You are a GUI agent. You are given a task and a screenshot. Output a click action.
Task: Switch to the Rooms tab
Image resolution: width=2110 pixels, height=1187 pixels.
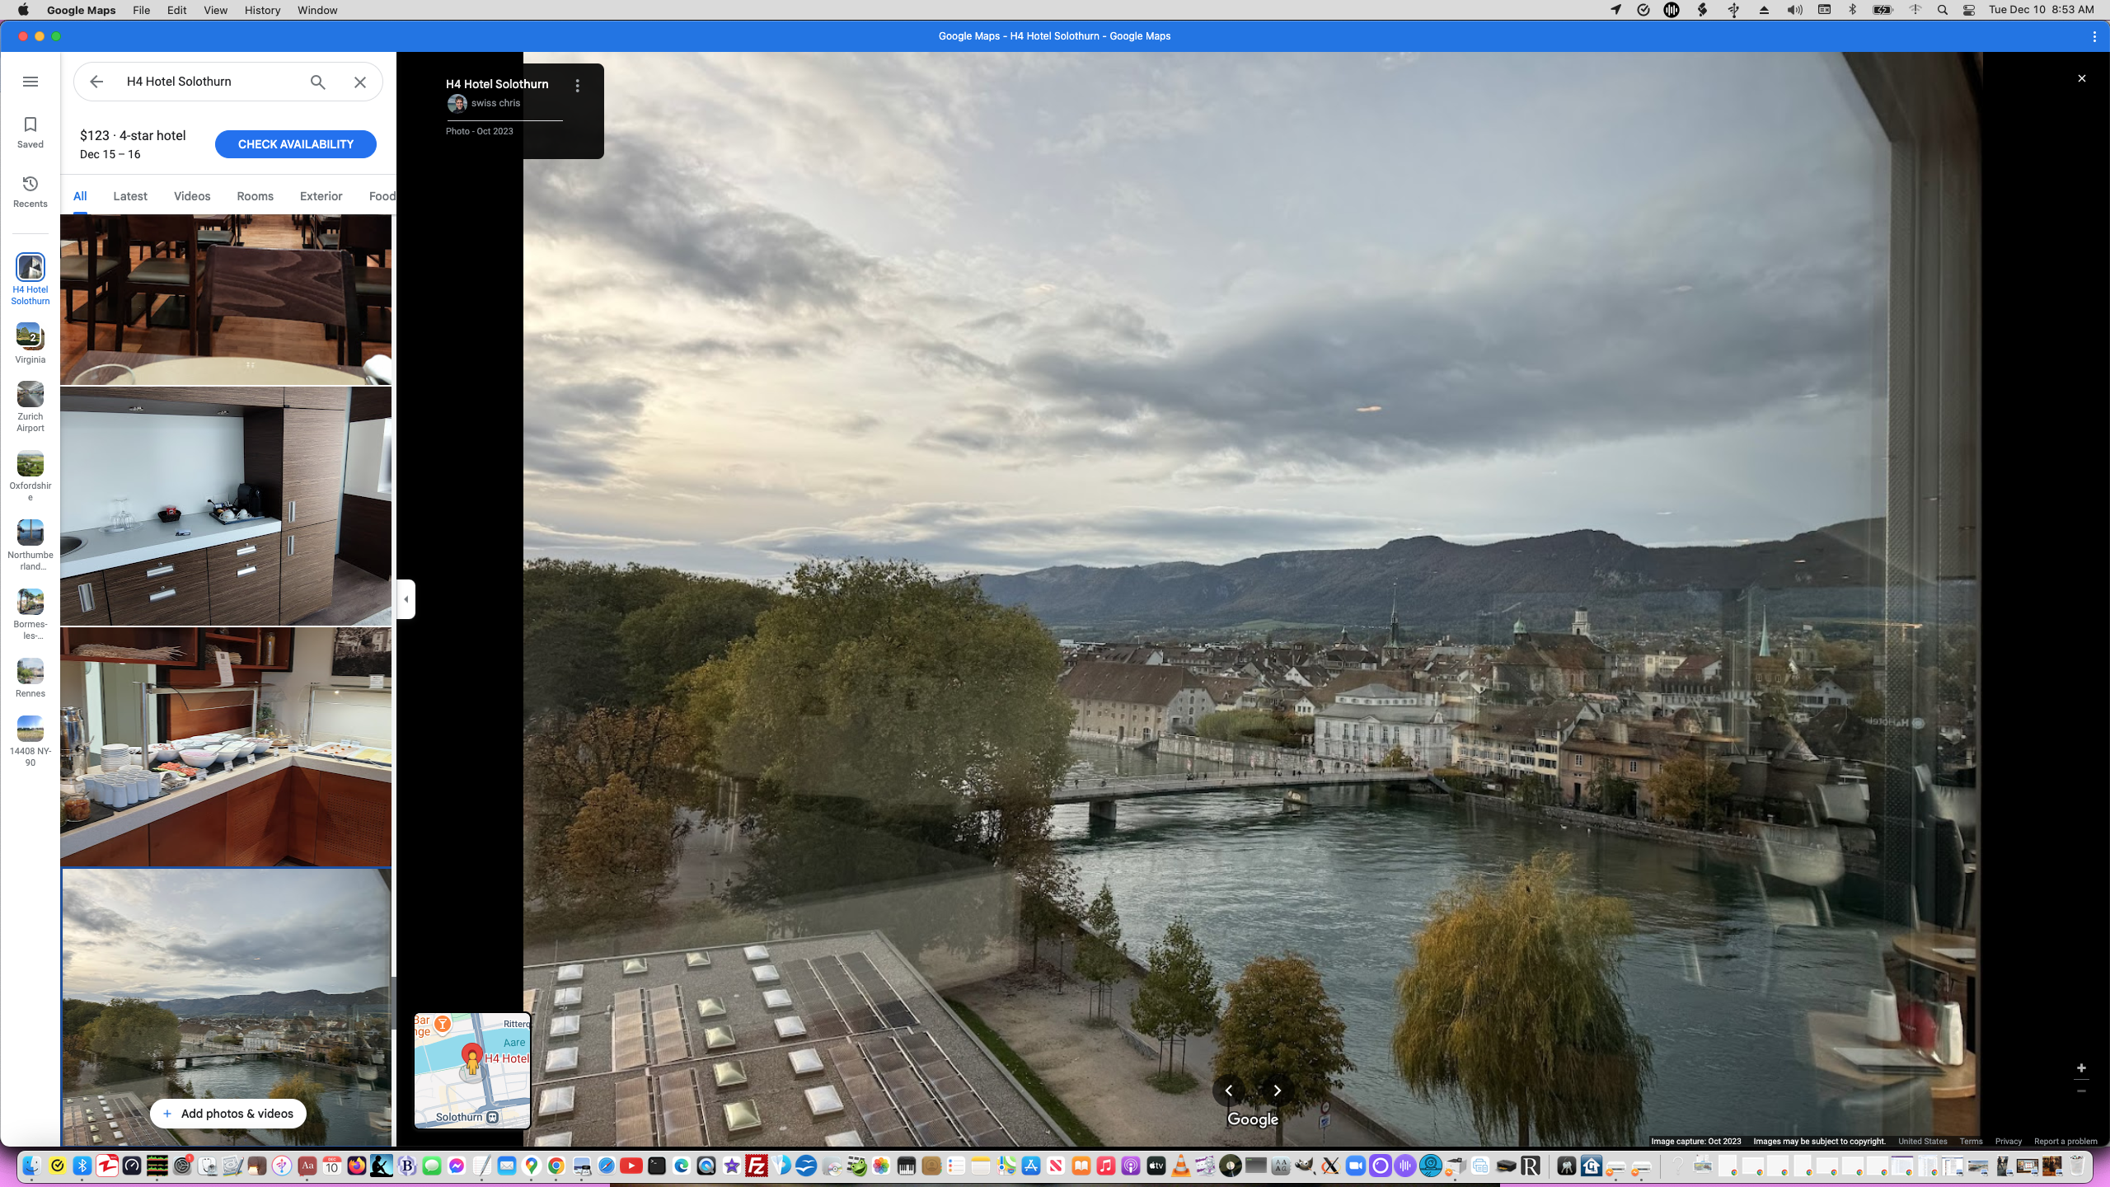255,196
